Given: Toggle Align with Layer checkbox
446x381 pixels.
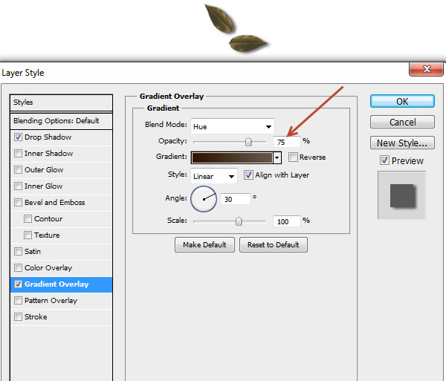Looking at the screenshot, I should [248, 175].
